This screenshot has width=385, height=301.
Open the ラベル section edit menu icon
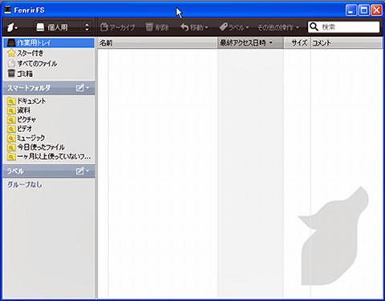[83, 171]
